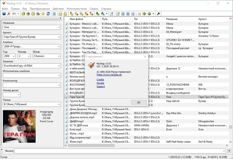The image size is (233, 159).
Task: Click the blue floppy disk Save tag icon
Action: (x=4, y=14)
